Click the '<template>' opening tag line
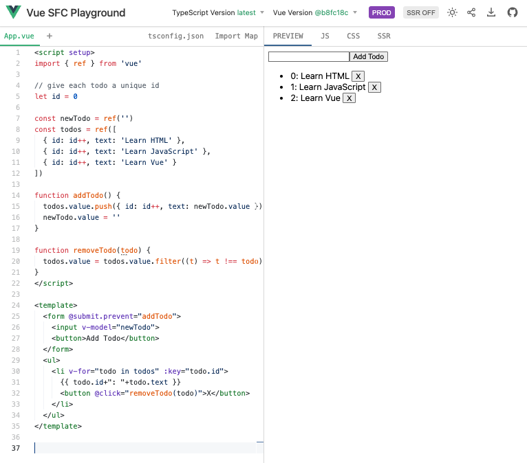The width and height of the screenshot is (527, 463). point(56,305)
